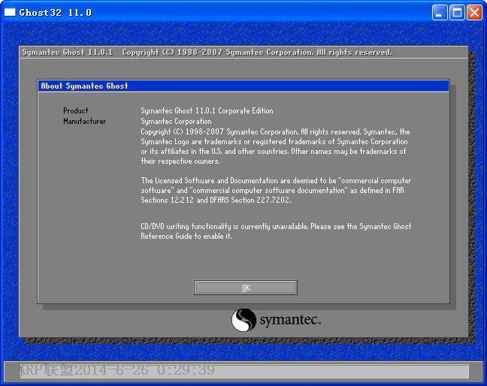The image size is (487, 386).
Task: Click the "Licensed Software and Documentation" paragraph
Action: click(x=276, y=191)
